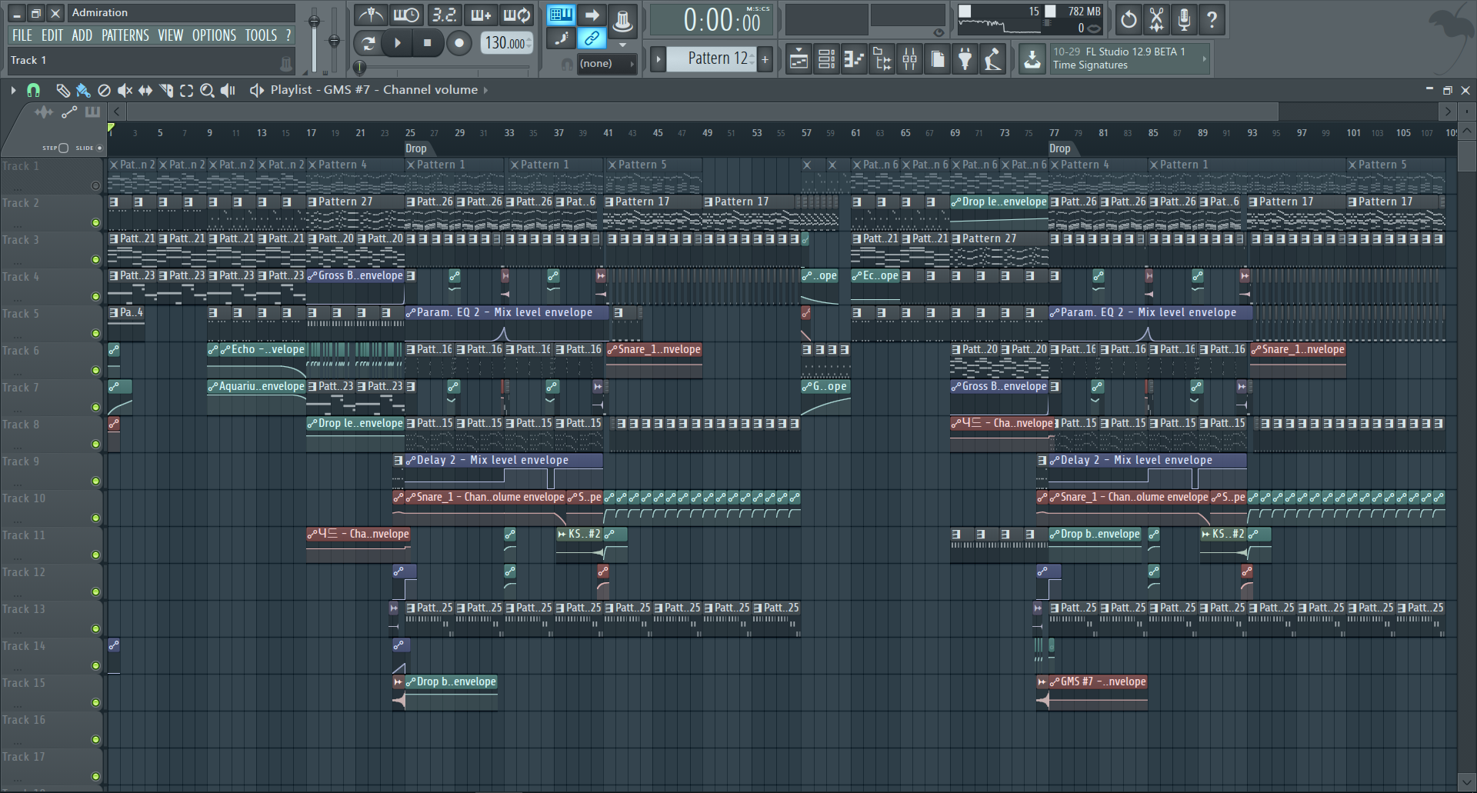
Task: Select the Slice tool
Action: [165, 90]
